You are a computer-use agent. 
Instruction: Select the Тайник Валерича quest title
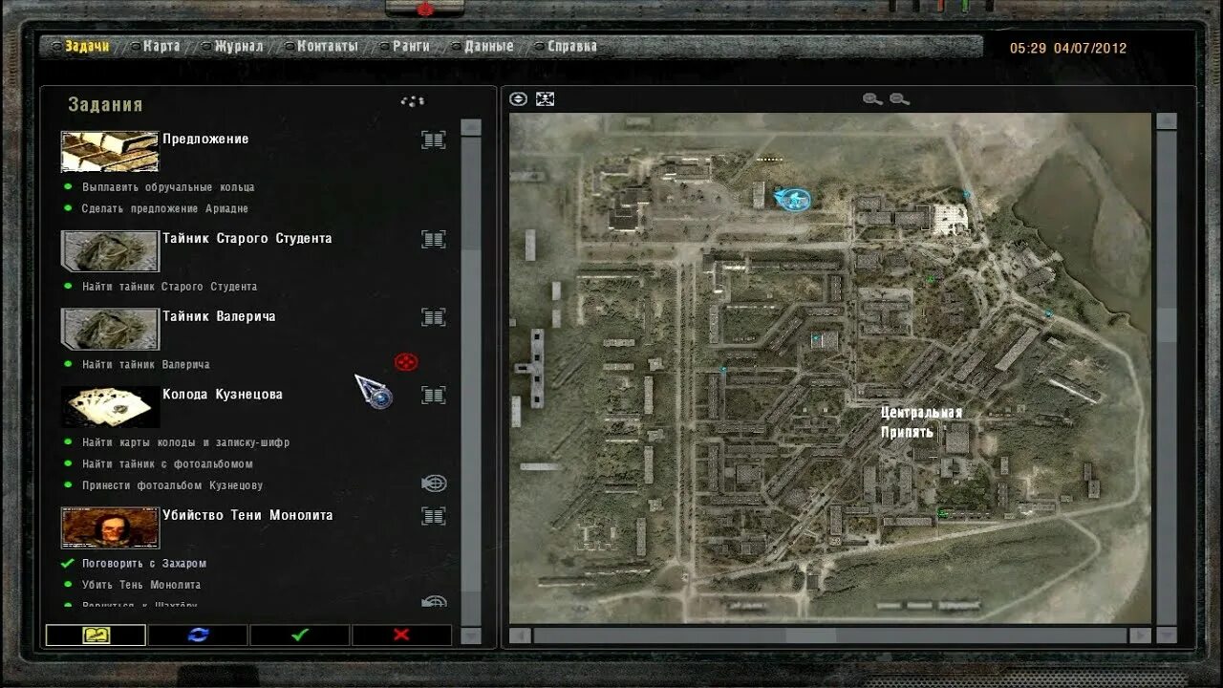[x=219, y=316]
